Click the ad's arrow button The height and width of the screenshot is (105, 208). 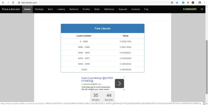[x=120, y=83]
